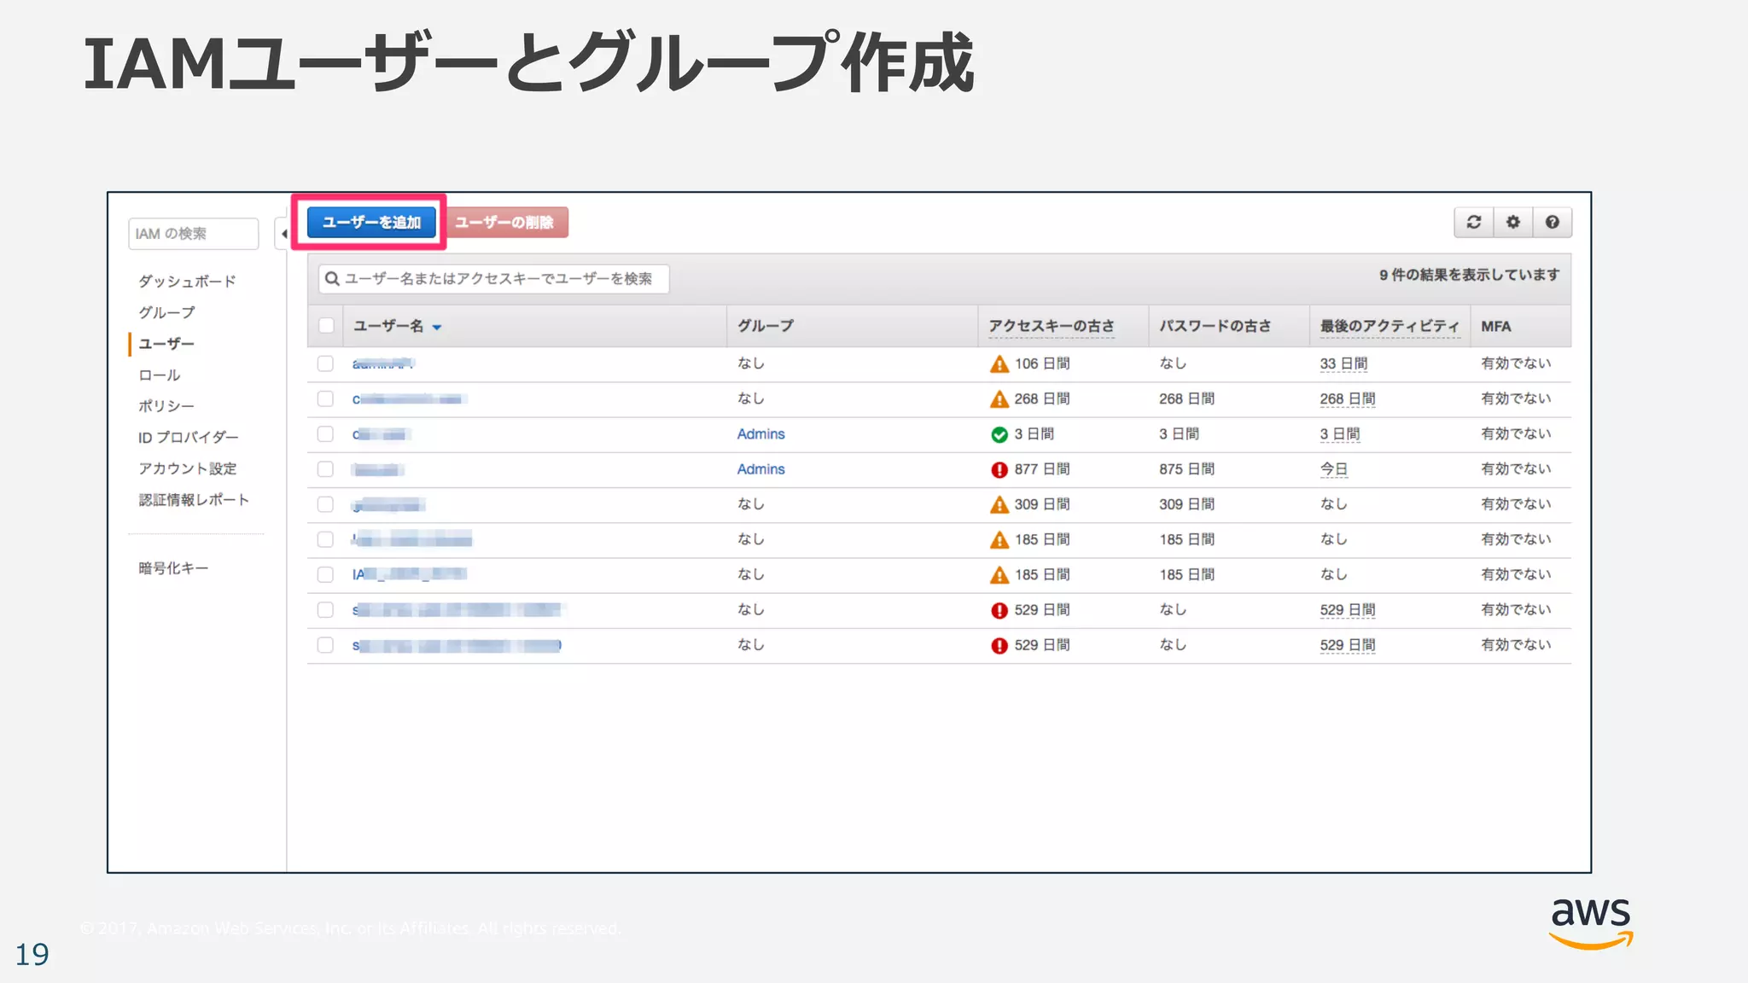This screenshot has width=1748, height=983.
Task: Click the ユーザーの削除 button
Action: [505, 223]
